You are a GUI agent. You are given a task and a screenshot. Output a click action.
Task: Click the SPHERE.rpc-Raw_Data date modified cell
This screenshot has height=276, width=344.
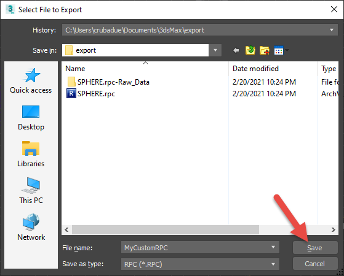tap(264, 82)
